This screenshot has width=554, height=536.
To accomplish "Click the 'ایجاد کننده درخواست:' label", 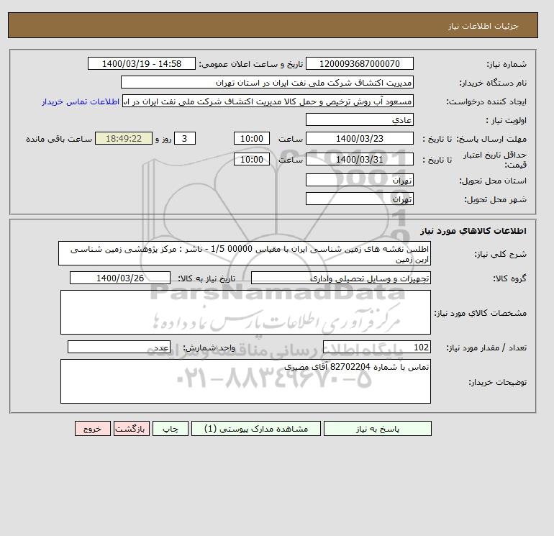I will [x=486, y=101].
